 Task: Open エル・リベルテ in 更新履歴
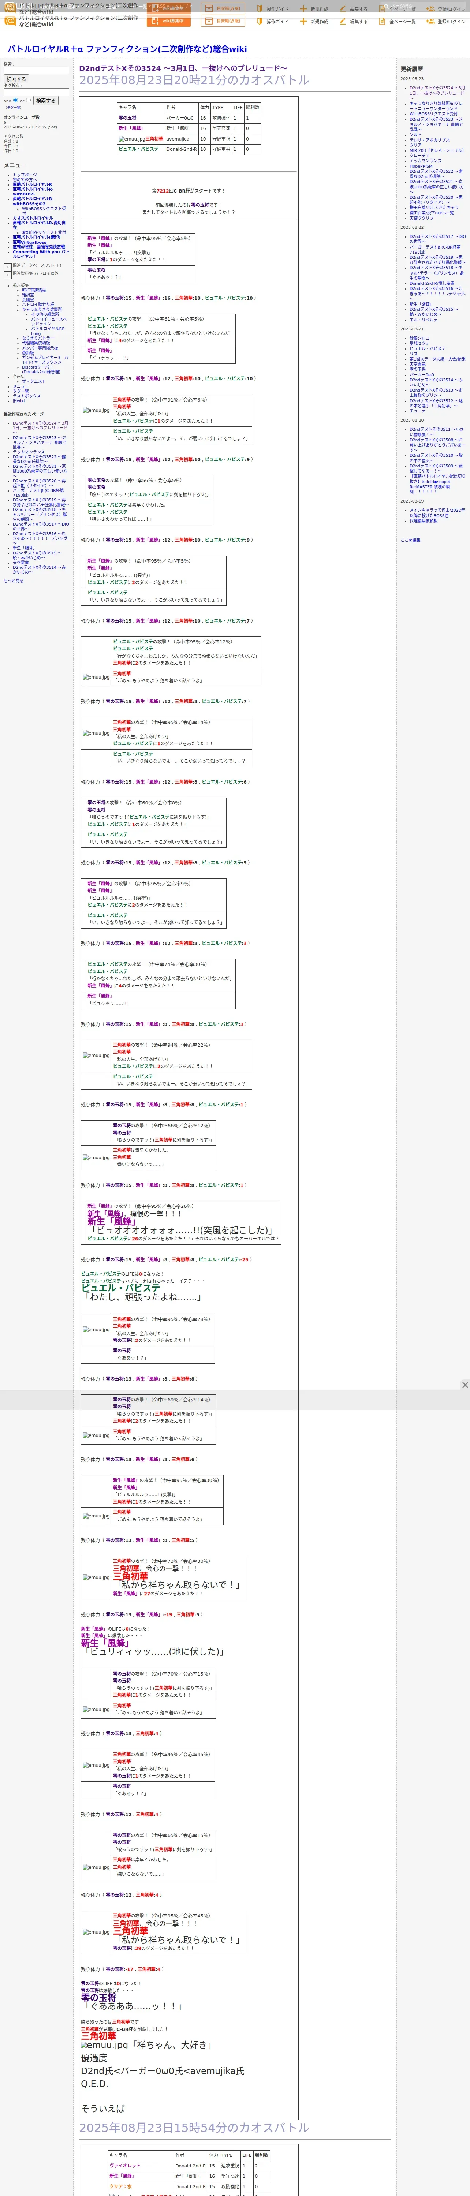pos(423,320)
